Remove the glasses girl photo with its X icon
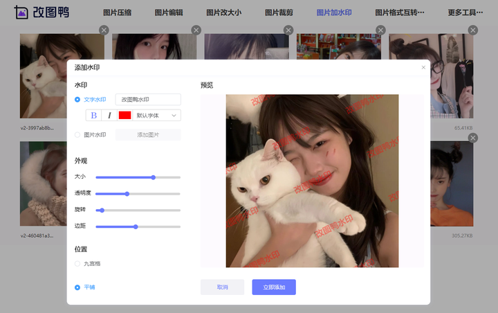The image size is (498, 313). (x=473, y=30)
